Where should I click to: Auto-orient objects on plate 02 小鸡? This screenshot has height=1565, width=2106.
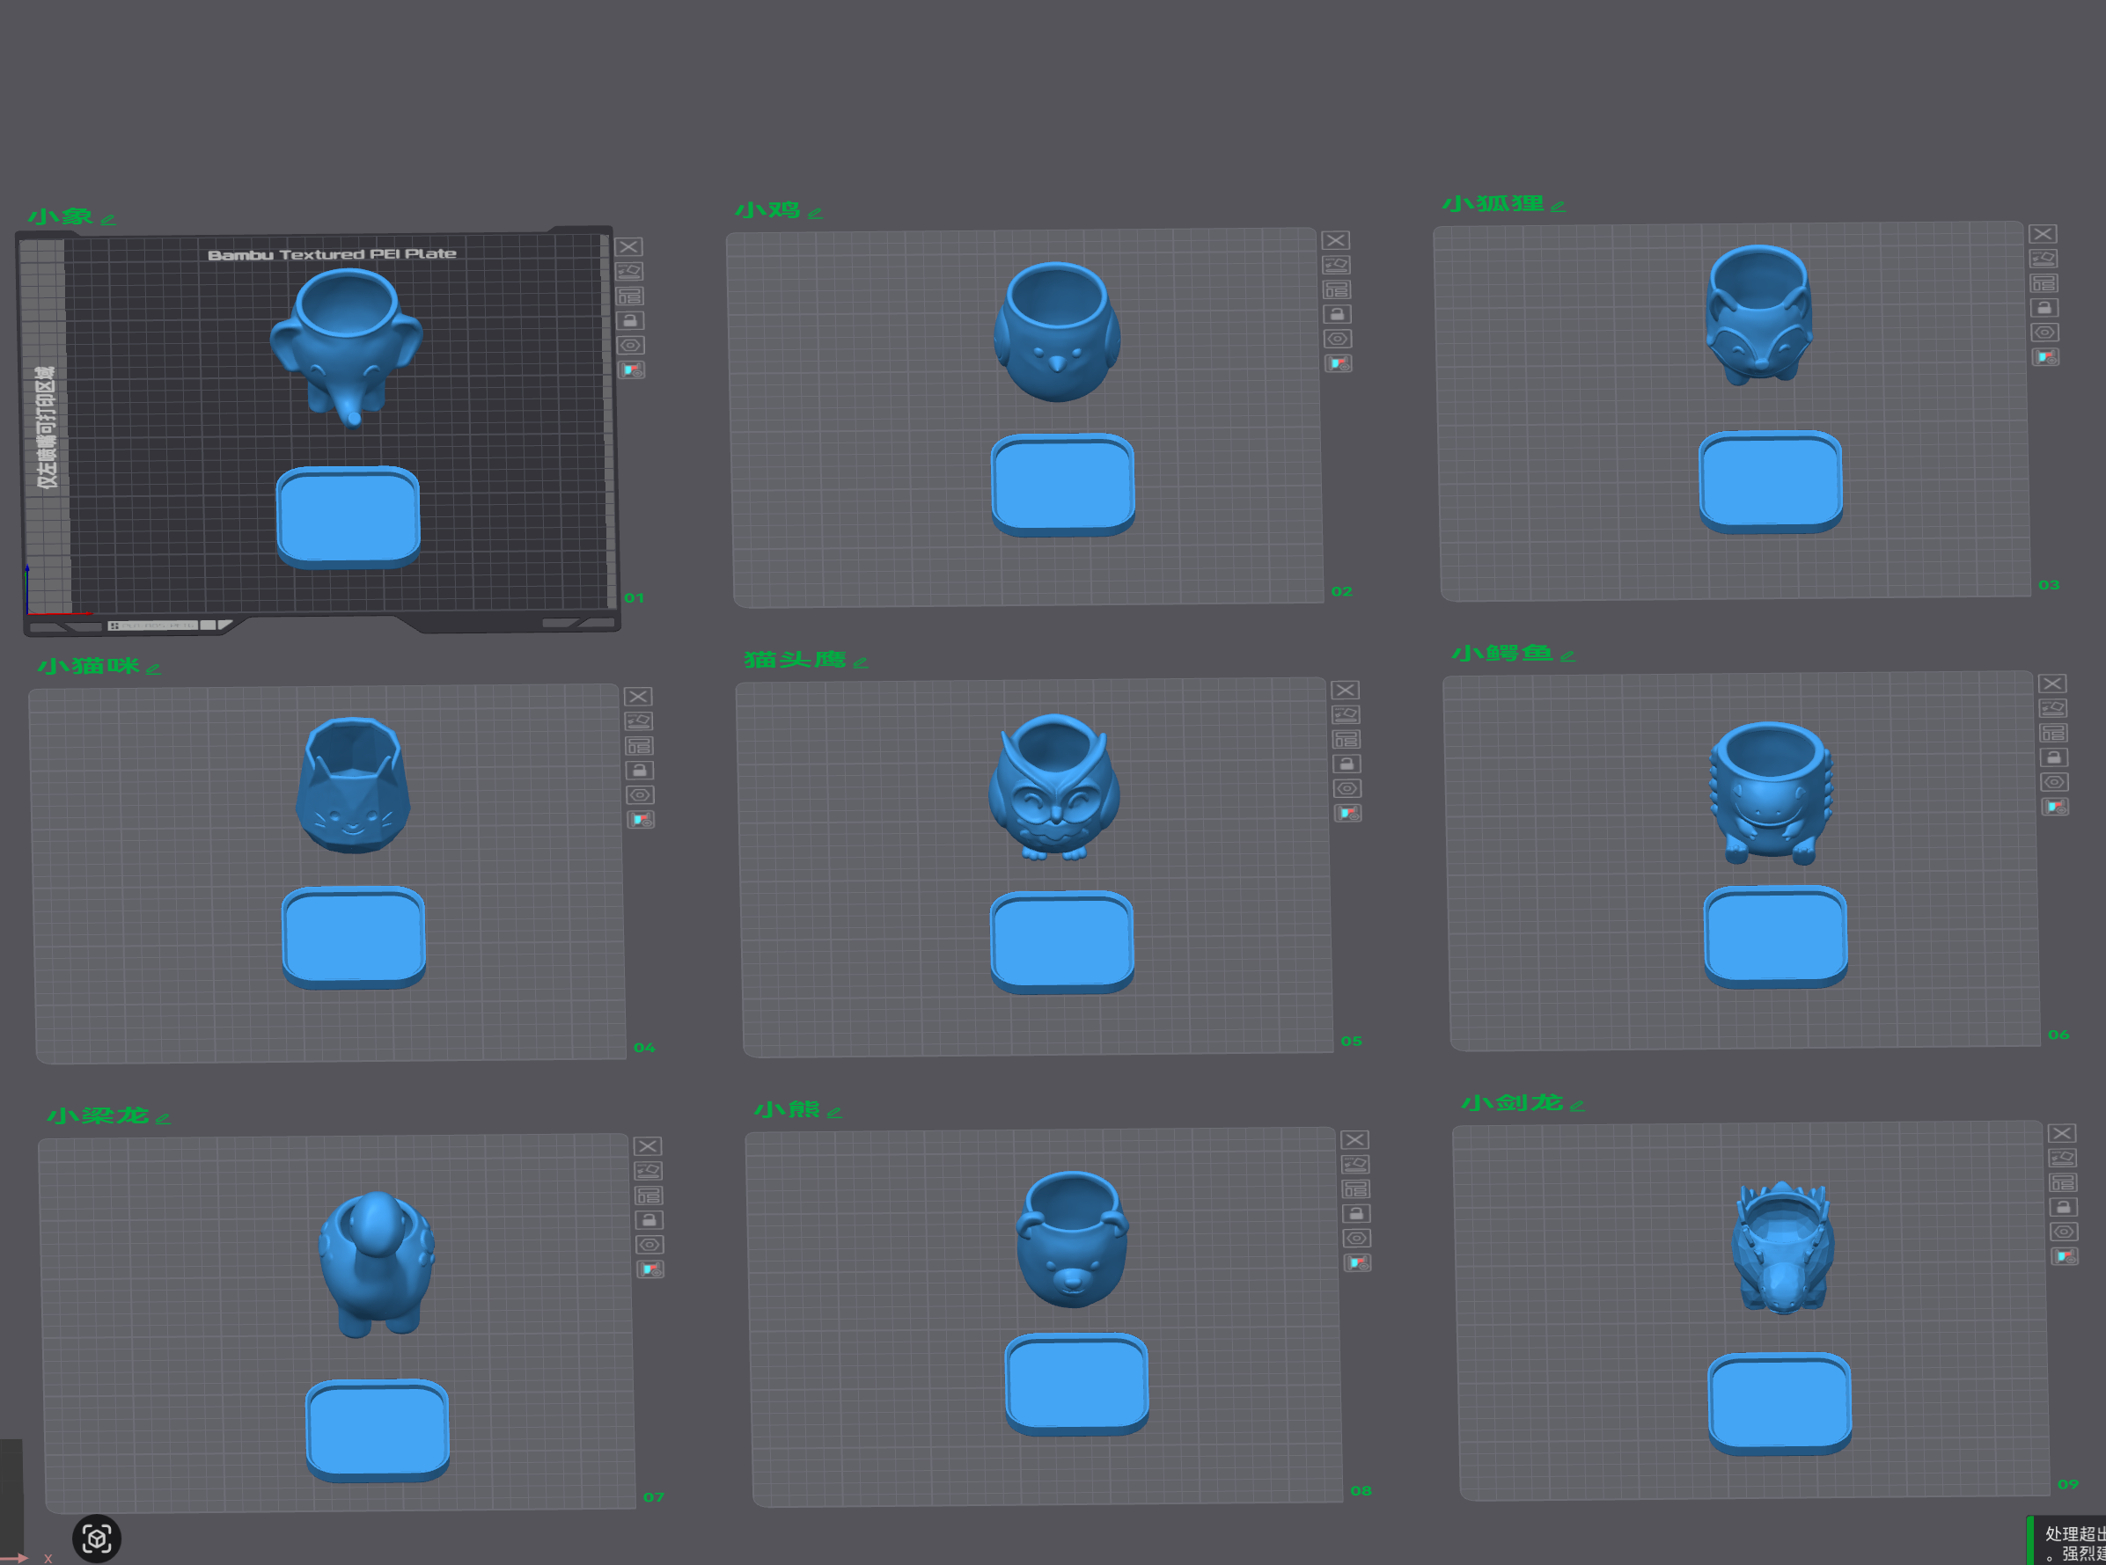point(1337,266)
